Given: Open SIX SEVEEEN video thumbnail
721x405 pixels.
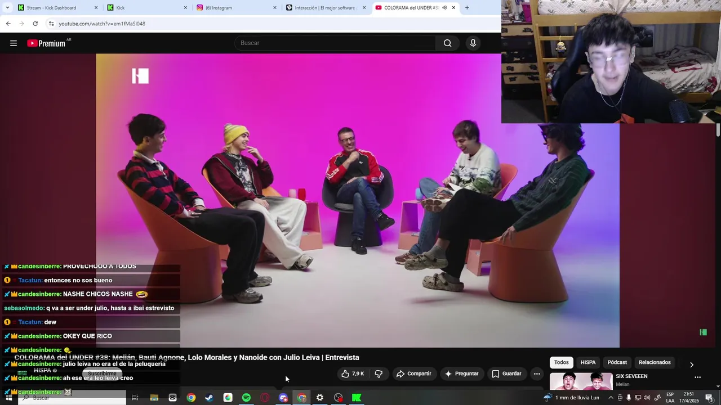Looking at the screenshot, I should 581,381.
